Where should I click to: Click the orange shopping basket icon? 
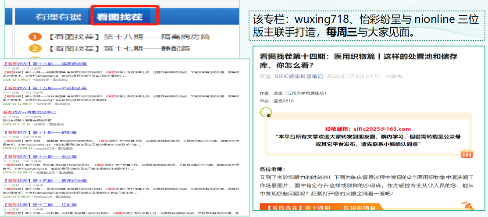[x=467, y=153]
